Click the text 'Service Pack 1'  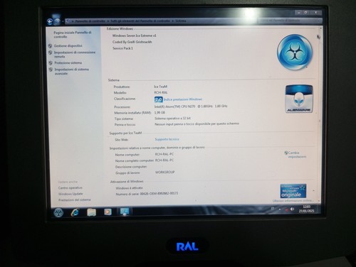(x=122, y=48)
